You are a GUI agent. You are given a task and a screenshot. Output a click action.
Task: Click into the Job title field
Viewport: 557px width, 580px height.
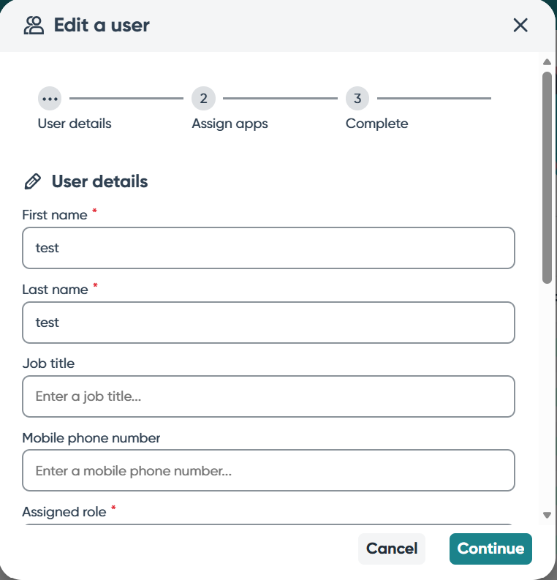tap(268, 396)
